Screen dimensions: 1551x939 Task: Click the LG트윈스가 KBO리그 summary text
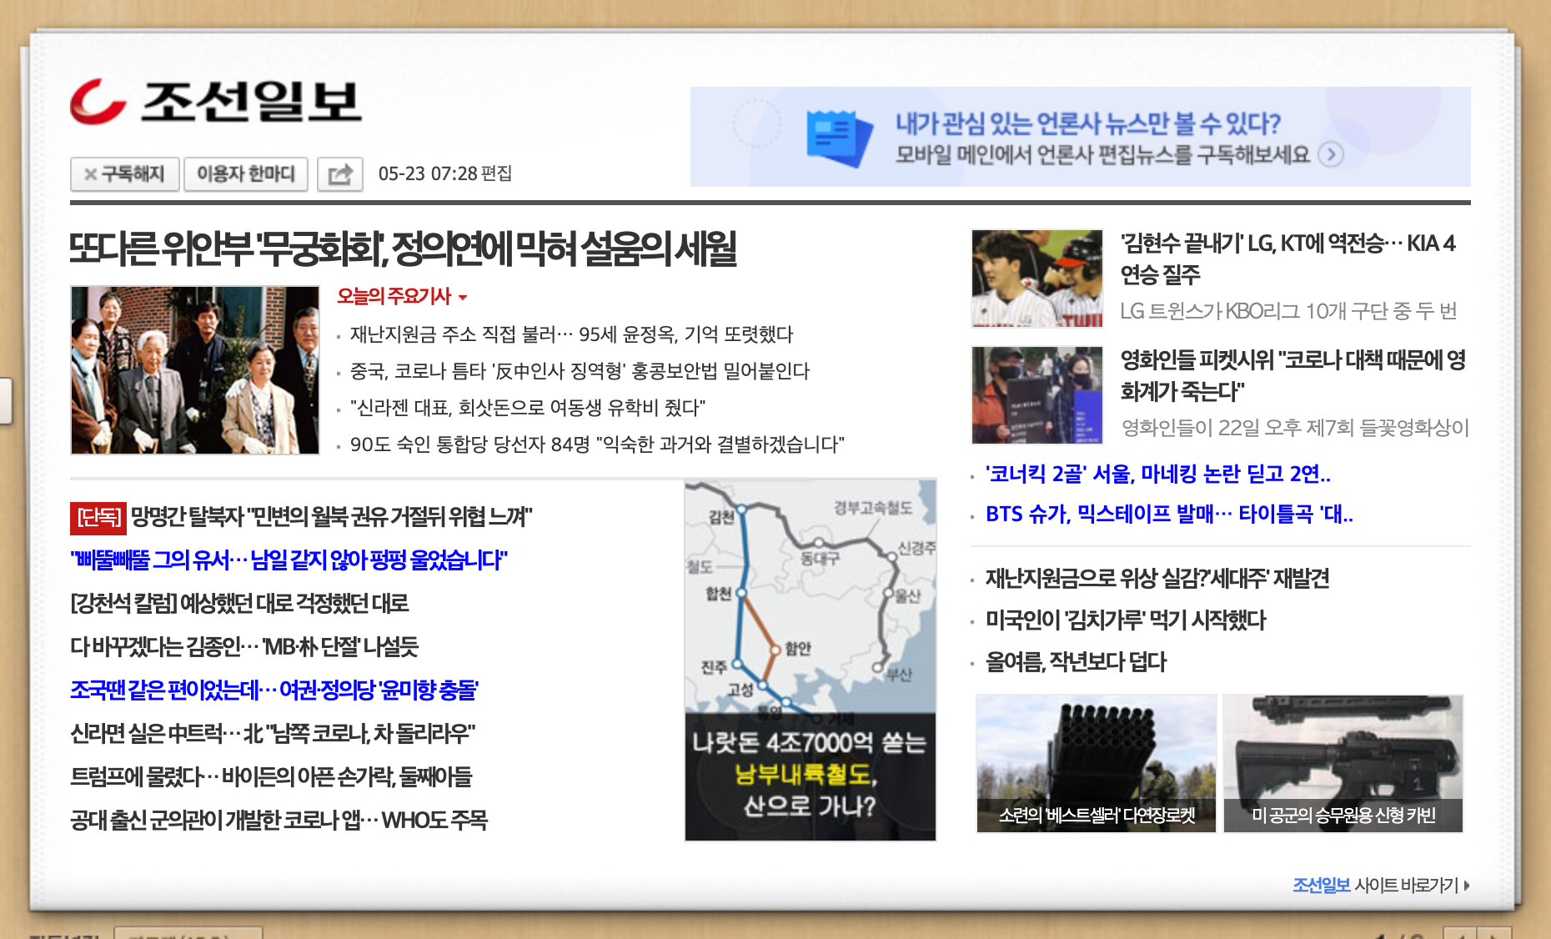[1288, 311]
